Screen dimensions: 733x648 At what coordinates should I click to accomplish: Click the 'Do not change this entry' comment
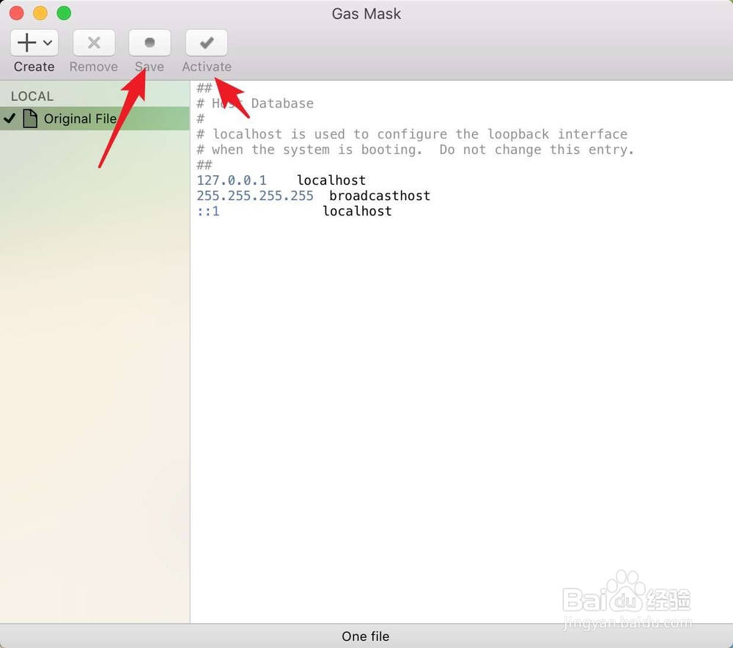click(x=537, y=150)
